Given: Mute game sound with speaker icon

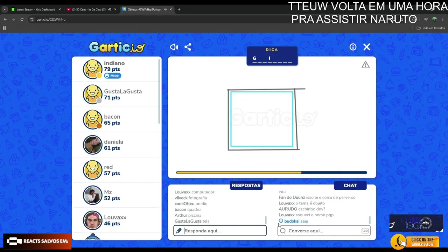Looking at the screenshot, I should coord(174,47).
